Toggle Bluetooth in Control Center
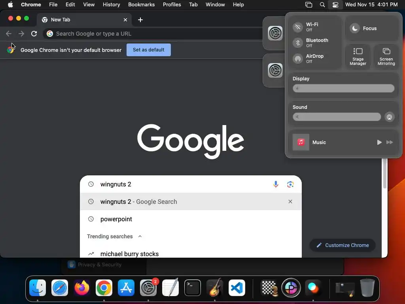The width and height of the screenshot is (405, 304). click(298, 43)
